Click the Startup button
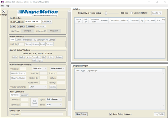This screenshot has width=168, height=118. pyautogui.click(x=28, y=44)
